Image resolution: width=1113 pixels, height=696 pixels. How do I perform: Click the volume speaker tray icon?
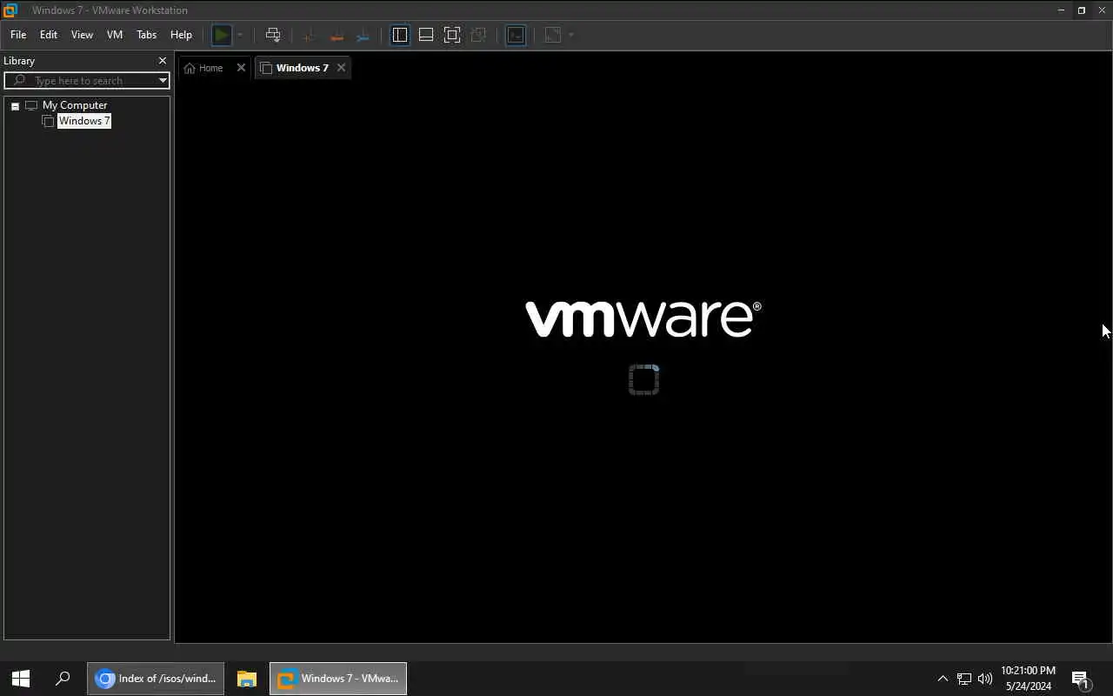pos(985,679)
